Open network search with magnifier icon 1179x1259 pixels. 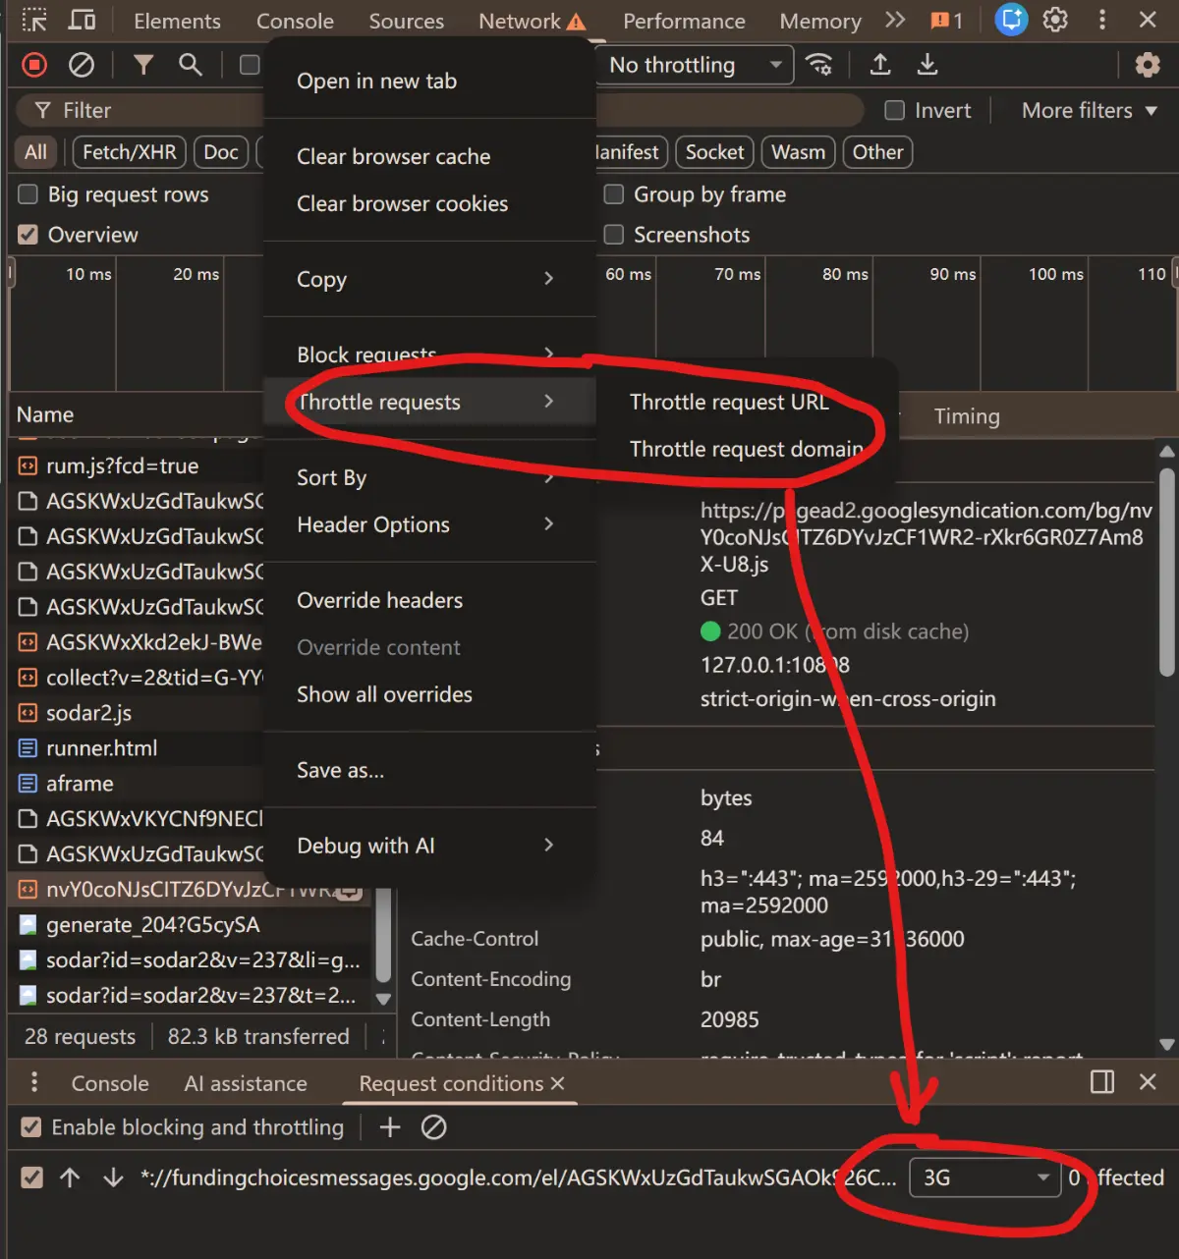tap(191, 66)
